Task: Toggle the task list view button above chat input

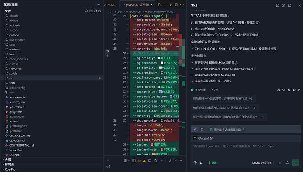Action: click(195, 129)
